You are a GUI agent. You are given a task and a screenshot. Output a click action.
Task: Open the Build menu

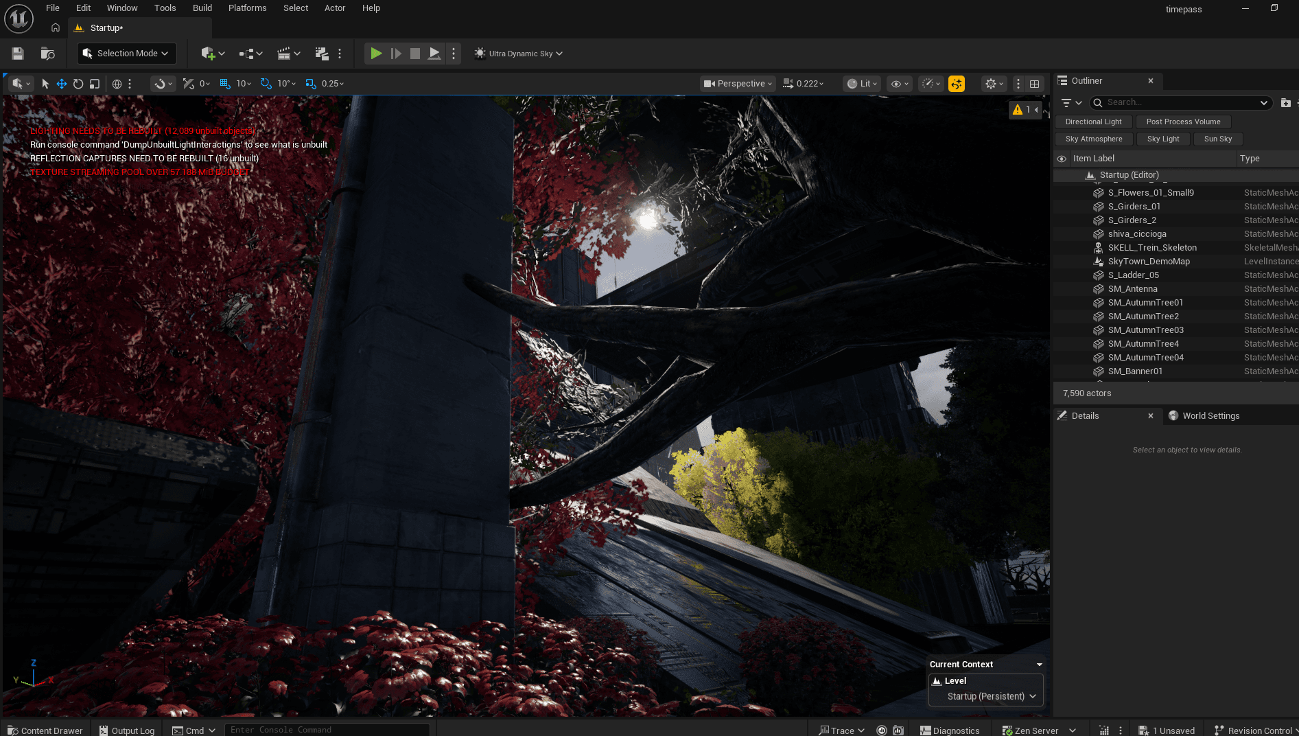click(202, 8)
